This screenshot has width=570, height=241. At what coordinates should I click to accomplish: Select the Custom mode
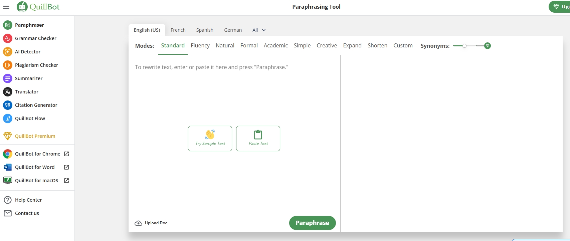403,45
